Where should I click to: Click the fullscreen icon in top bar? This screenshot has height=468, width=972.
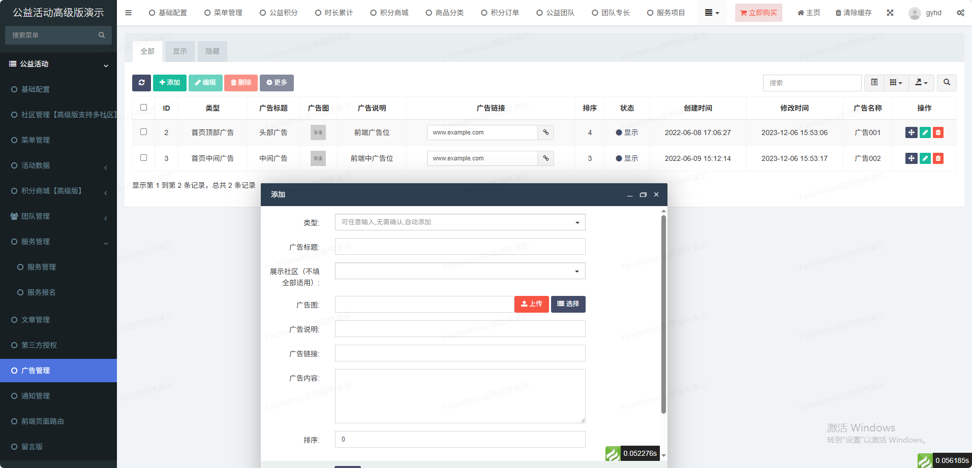(x=890, y=13)
